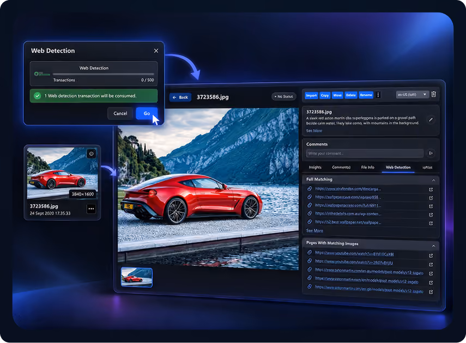Click the Move button
466x343 pixels.
[337, 95]
